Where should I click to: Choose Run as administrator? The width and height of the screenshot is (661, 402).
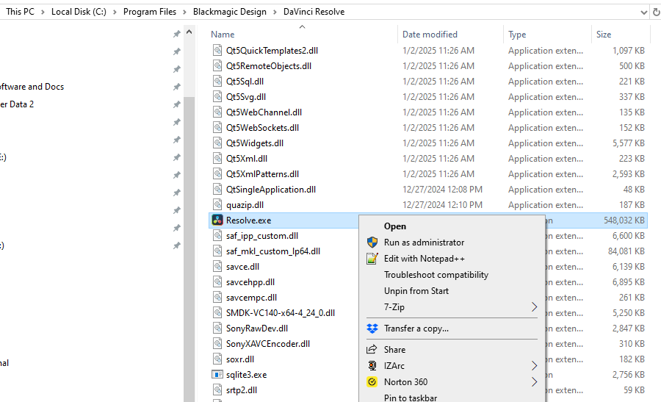pyautogui.click(x=424, y=242)
